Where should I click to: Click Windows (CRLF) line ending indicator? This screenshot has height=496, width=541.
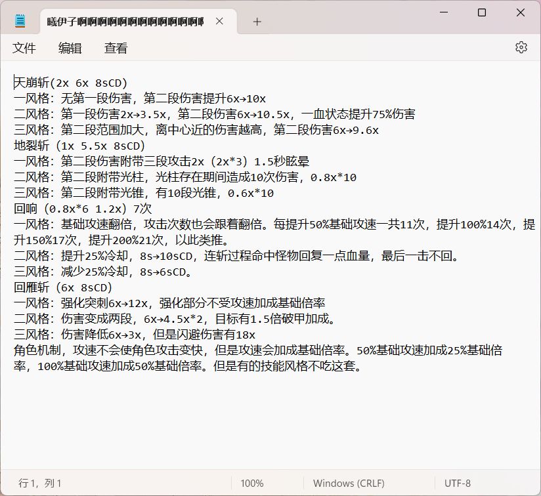pyautogui.click(x=349, y=484)
